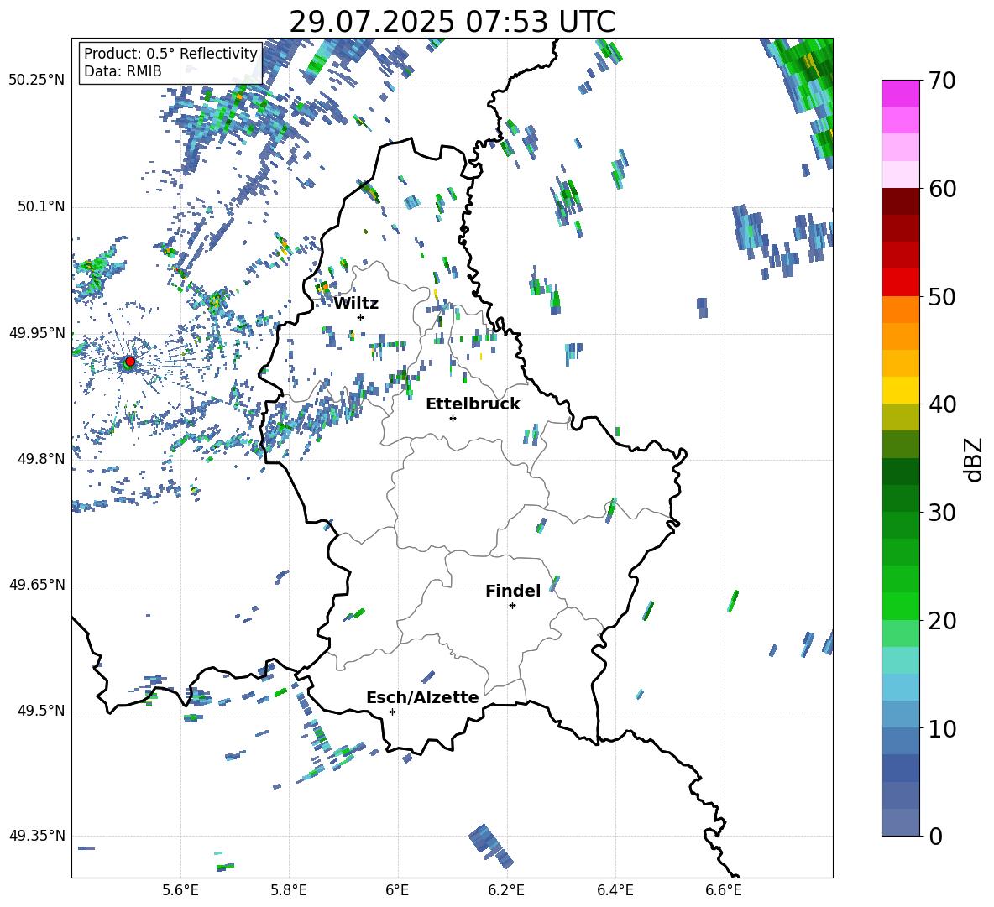
Task: Click the latitude label 50.25°N
Action: coord(37,81)
